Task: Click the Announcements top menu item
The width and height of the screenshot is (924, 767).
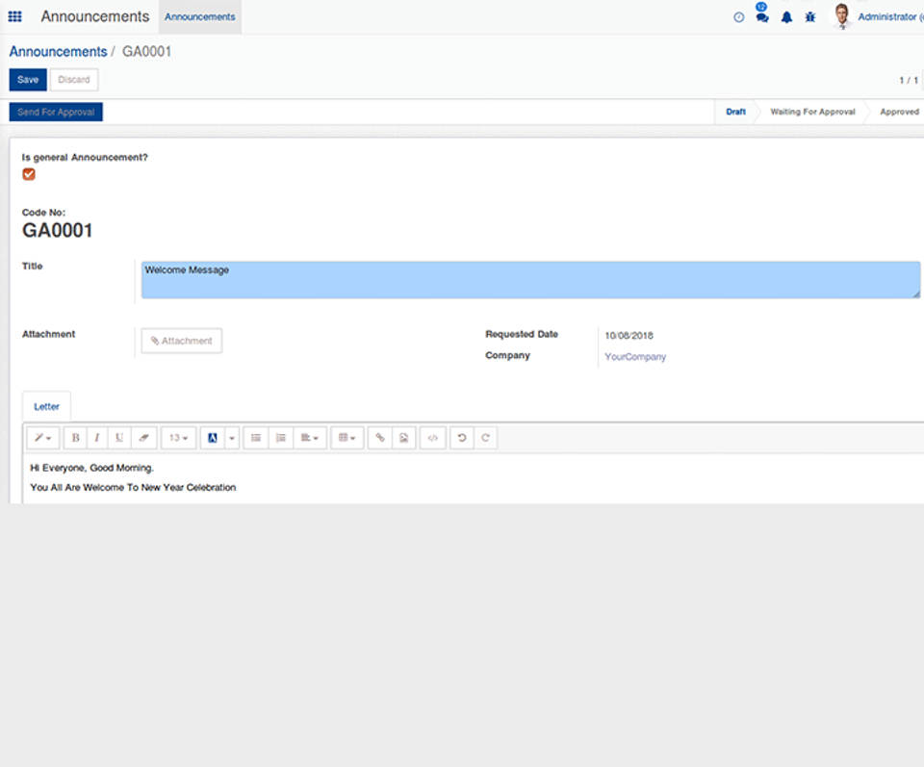Action: pos(199,16)
